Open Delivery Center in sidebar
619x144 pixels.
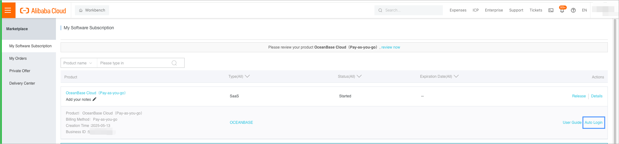22,83
